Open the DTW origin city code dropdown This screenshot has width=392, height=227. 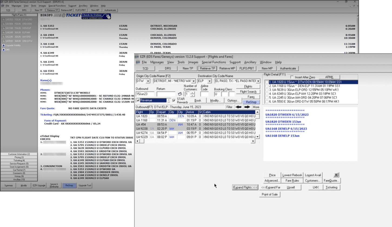(x=148, y=81)
